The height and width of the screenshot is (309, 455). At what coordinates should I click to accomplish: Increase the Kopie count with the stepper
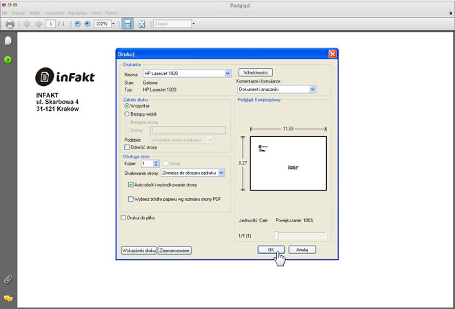pyautogui.click(x=156, y=162)
